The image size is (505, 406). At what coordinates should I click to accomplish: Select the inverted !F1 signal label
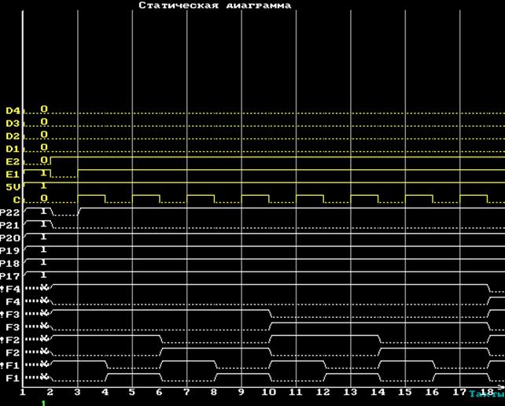click(x=10, y=365)
